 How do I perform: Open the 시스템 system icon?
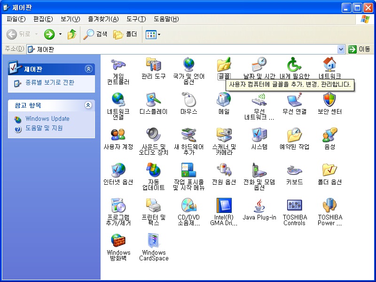[259, 135]
